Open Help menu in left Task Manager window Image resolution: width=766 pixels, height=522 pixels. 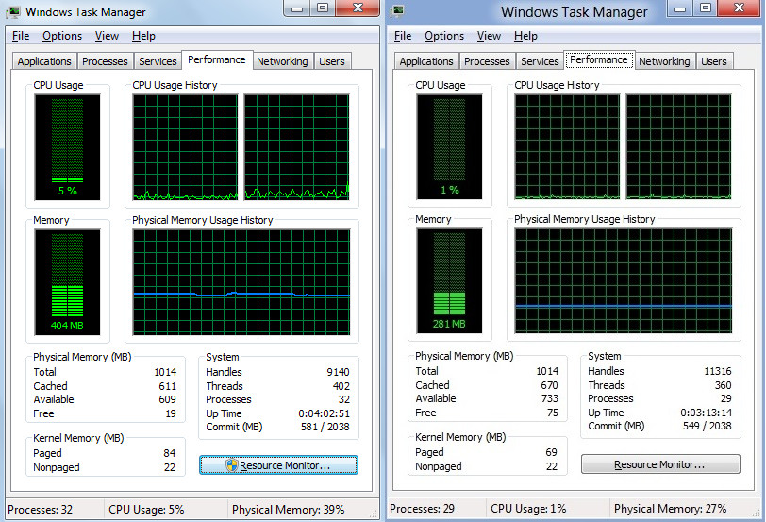point(143,36)
